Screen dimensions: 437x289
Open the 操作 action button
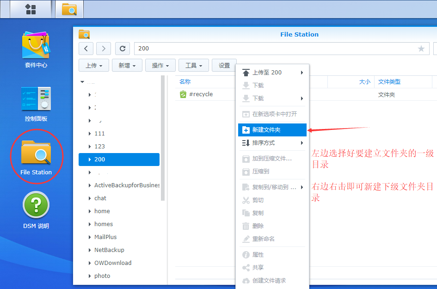pos(160,66)
